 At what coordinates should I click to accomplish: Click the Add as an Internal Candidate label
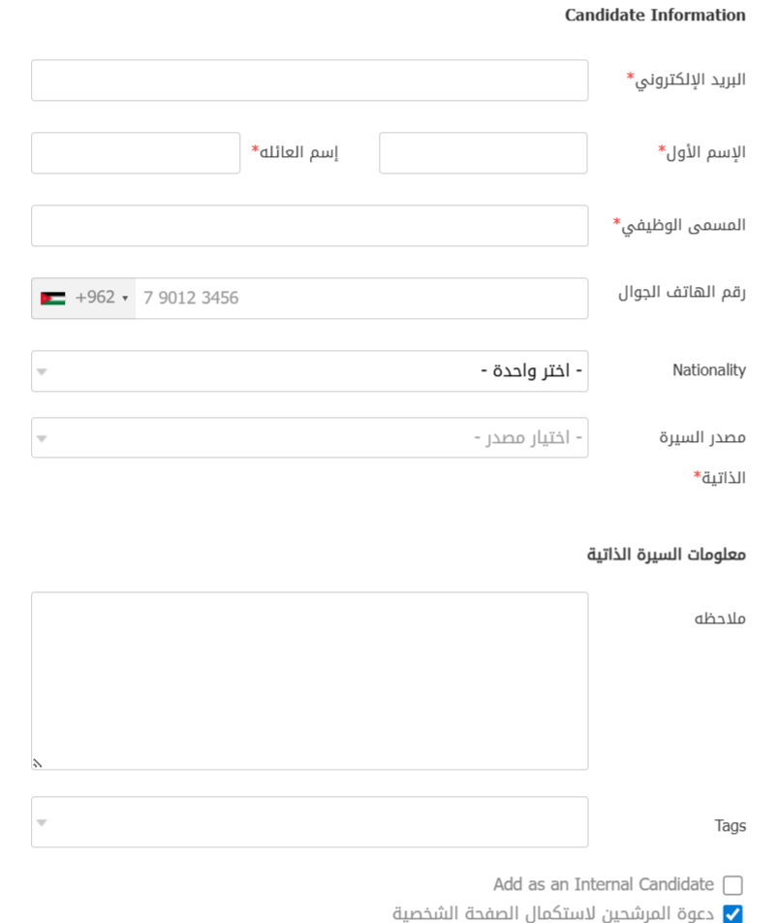[604, 884]
